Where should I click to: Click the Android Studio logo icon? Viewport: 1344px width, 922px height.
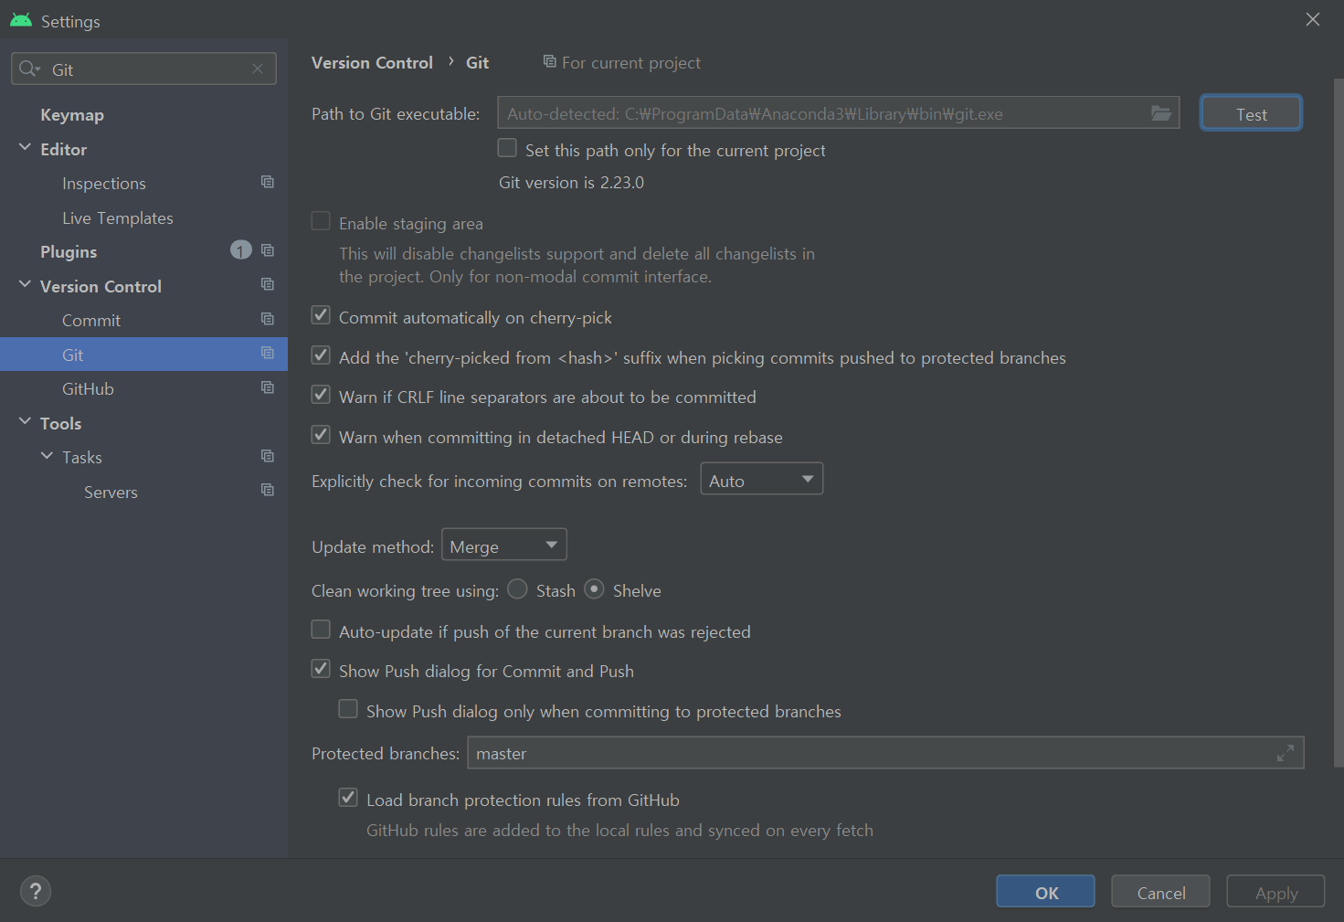(x=21, y=20)
